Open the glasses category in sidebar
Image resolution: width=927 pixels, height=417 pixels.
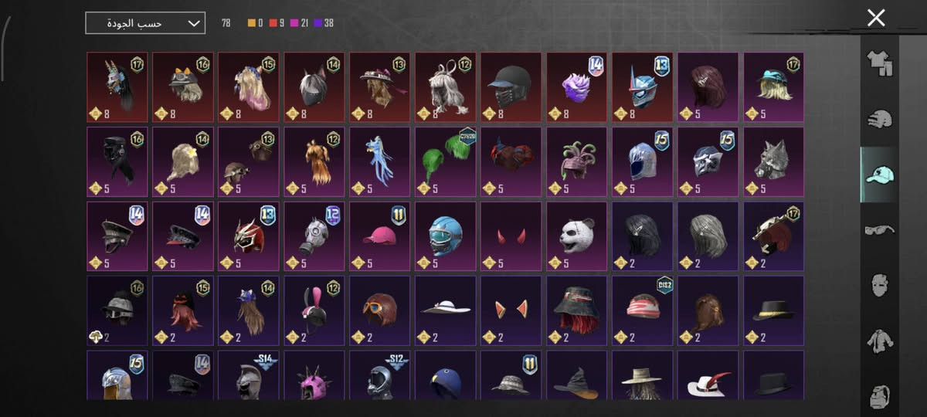(879, 229)
